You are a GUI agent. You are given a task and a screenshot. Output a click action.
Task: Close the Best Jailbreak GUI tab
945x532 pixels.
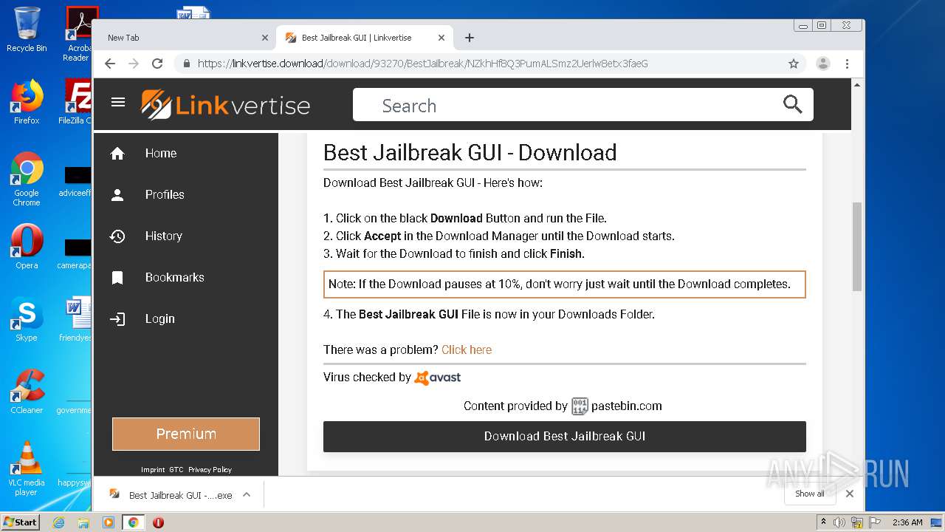pos(441,38)
